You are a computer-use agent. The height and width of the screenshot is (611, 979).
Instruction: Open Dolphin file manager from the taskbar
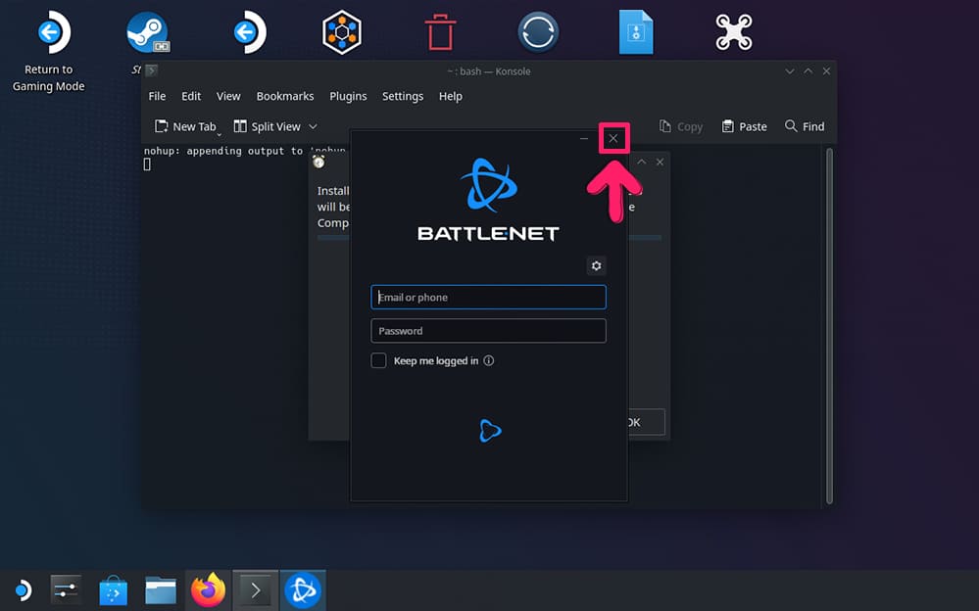pos(161,589)
